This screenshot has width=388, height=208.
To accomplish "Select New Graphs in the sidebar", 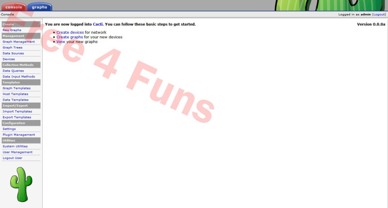I will coord(12,30).
